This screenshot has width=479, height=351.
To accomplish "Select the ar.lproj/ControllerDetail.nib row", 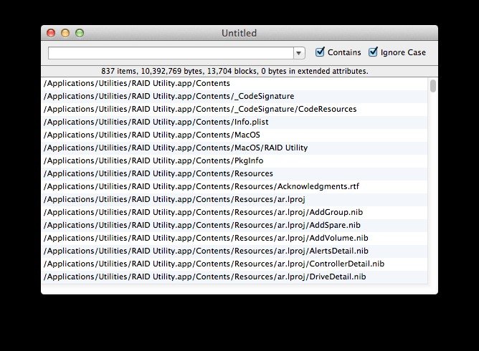I will coord(234,264).
